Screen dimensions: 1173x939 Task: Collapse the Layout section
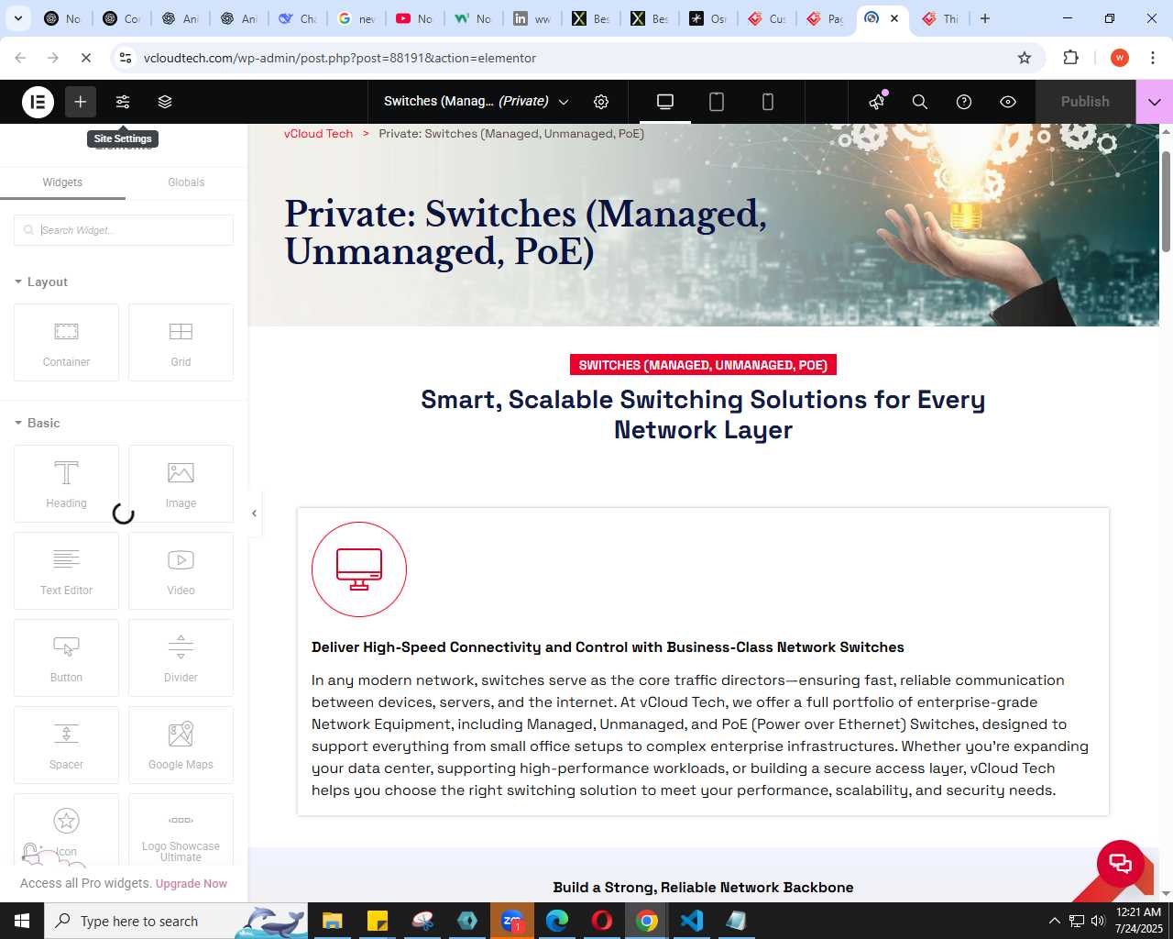coord(41,282)
